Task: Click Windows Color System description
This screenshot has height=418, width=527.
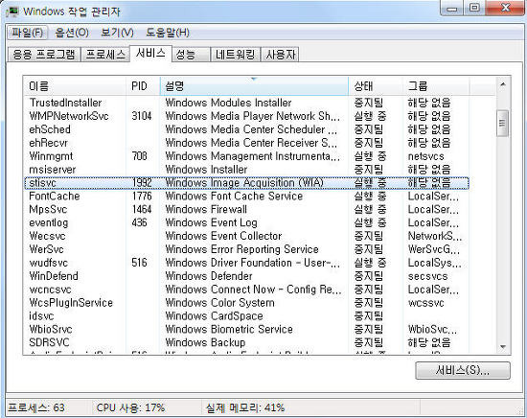Action: (x=219, y=302)
